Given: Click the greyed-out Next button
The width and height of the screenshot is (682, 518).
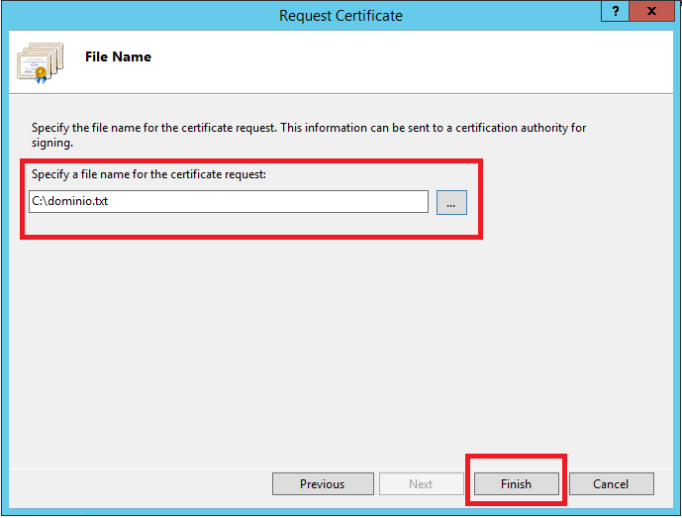Looking at the screenshot, I should tap(421, 484).
